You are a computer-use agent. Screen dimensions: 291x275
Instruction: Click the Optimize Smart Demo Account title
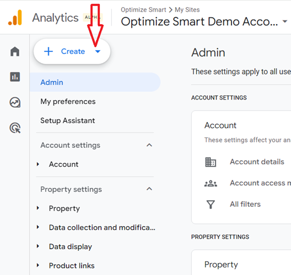pos(200,21)
